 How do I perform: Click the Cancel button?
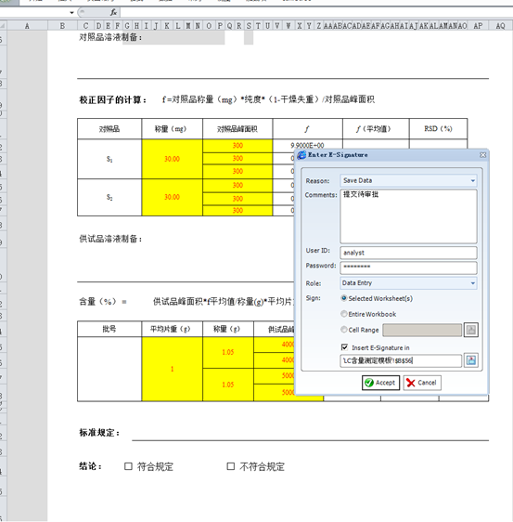point(422,383)
